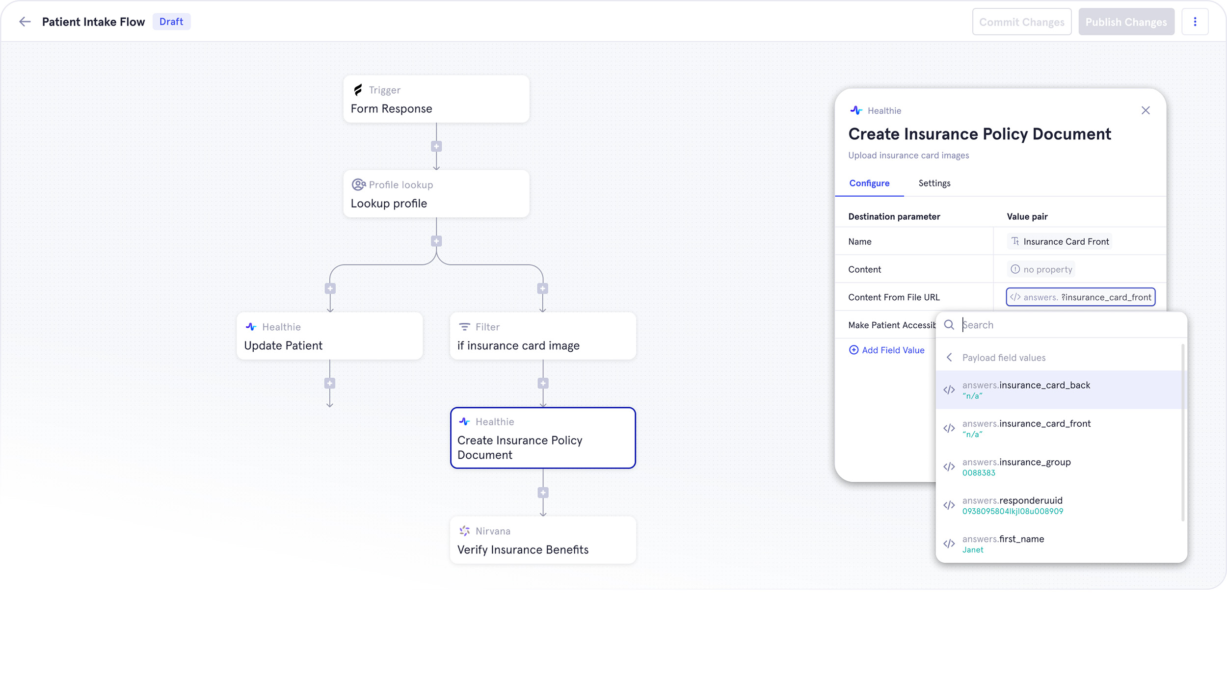Image resolution: width=1227 pixels, height=678 pixels.
Task: Click Commit Changes button
Action: [1021, 22]
